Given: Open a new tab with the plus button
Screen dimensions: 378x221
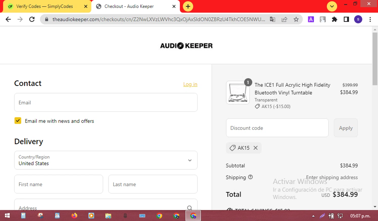Looking at the screenshot, I should pyautogui.click(x=188, y=6).
